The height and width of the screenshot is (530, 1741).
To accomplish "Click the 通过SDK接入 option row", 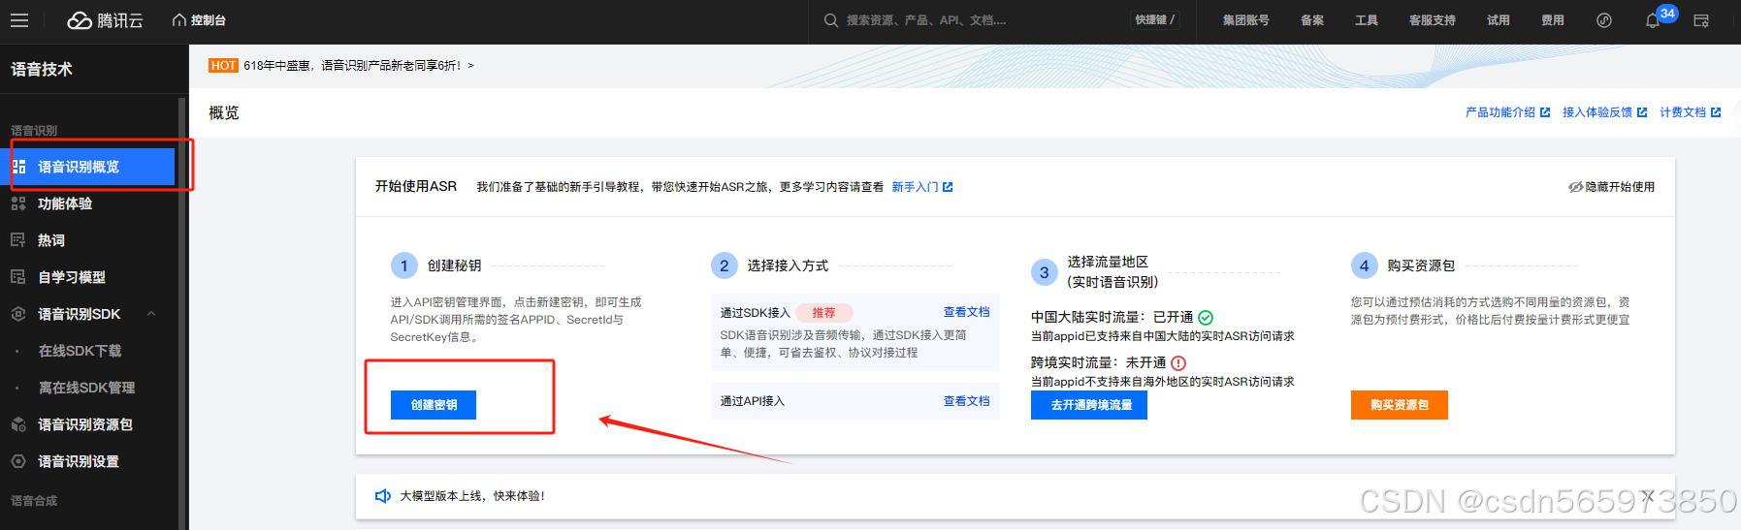I will [854, 332].
